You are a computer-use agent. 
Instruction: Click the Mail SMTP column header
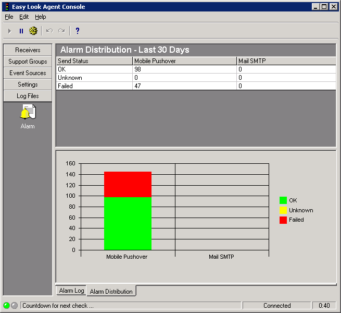[286, 61]
